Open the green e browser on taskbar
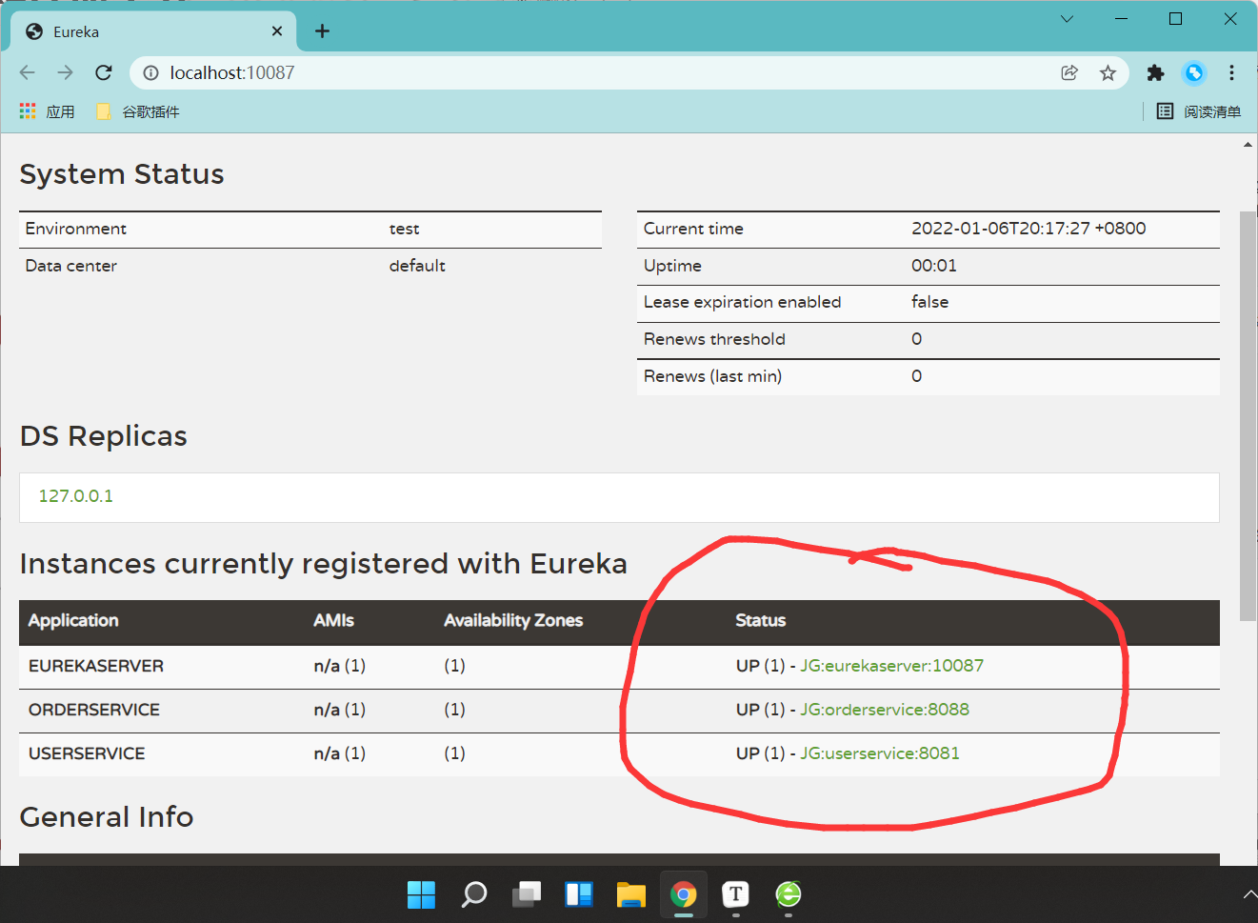1258x923 pixels. [x=788, y=894]
